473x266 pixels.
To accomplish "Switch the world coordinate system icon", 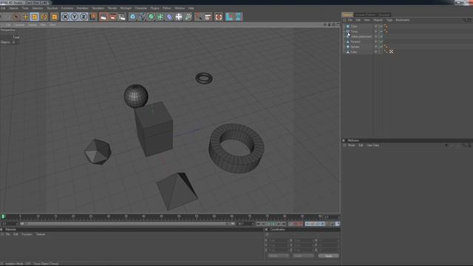I will click(93, 17).
